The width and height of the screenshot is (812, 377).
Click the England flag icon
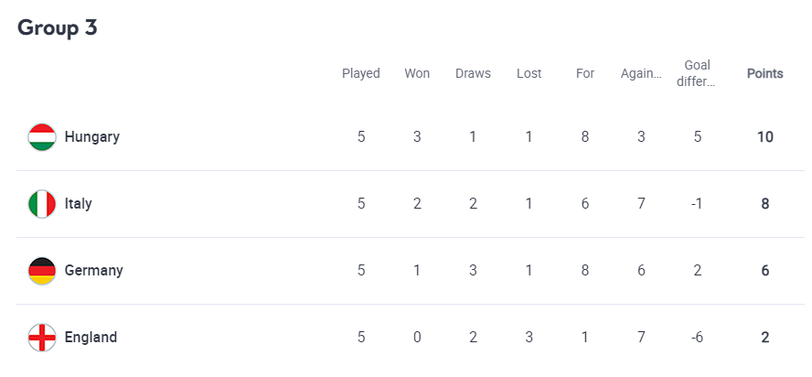[x=42, y=338]
